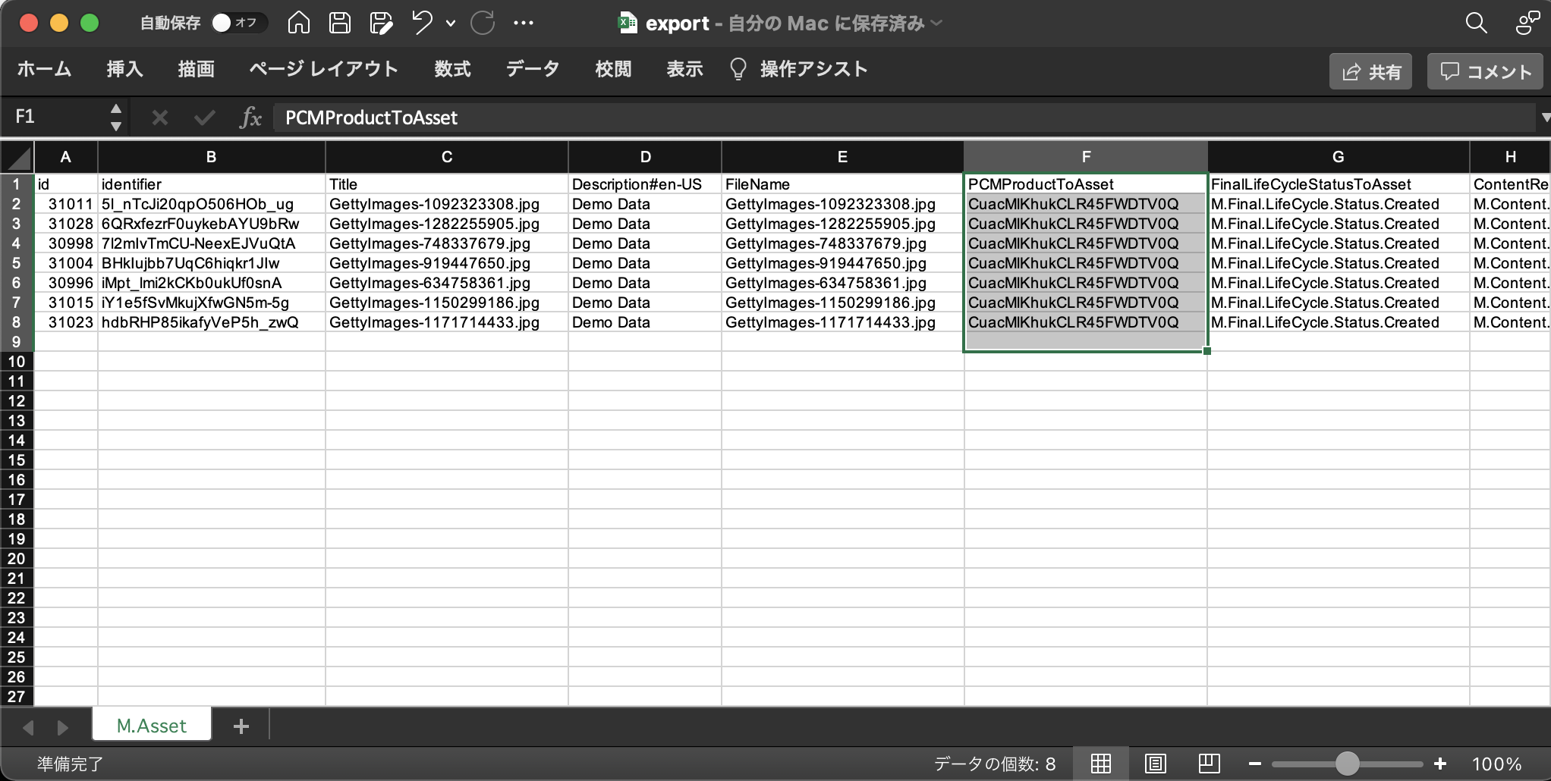
Task: Open the share people icon
Action: 1527,23
